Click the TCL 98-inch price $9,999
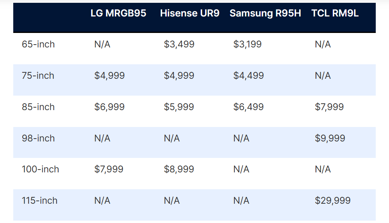The image size is (389, 223). tap(330, 138)
